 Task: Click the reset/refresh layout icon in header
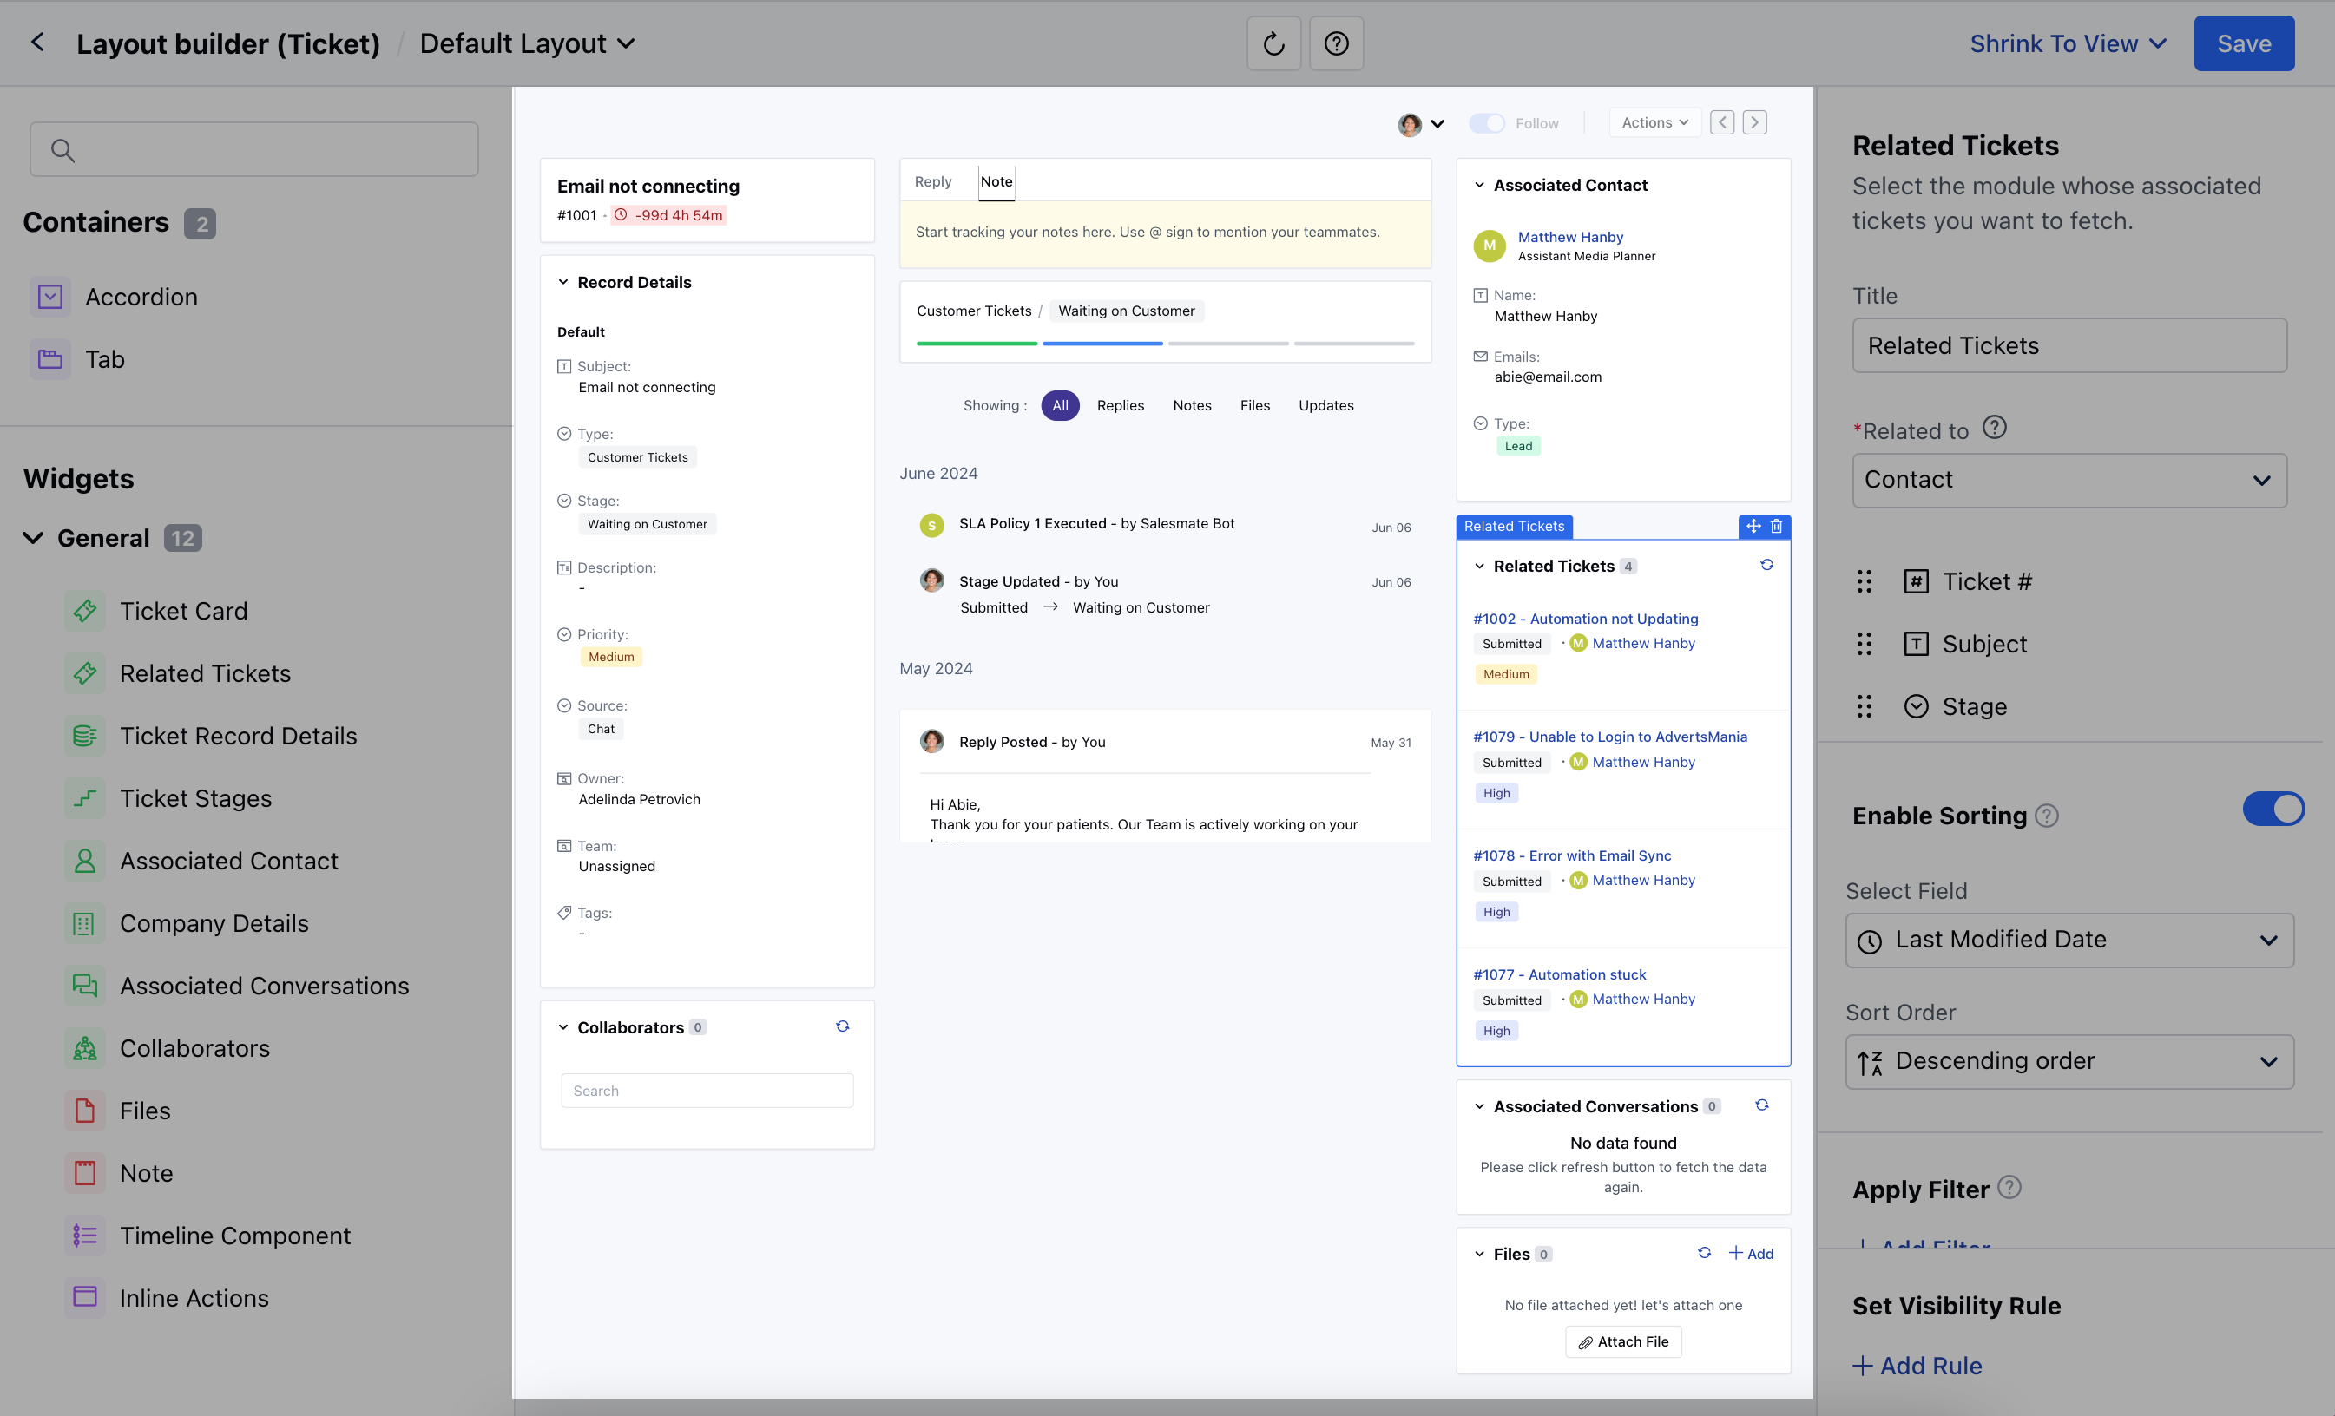pos(1273,43)
